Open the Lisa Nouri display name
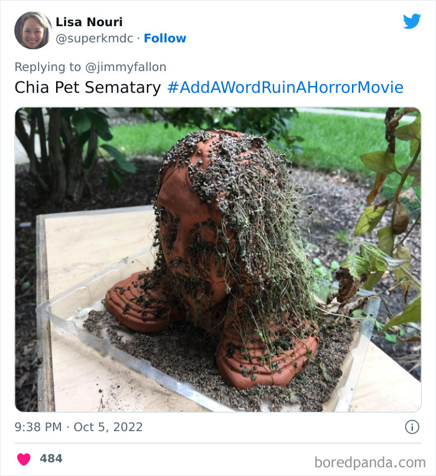The height and width of the screenshot is (476, 436). [89, 22]
